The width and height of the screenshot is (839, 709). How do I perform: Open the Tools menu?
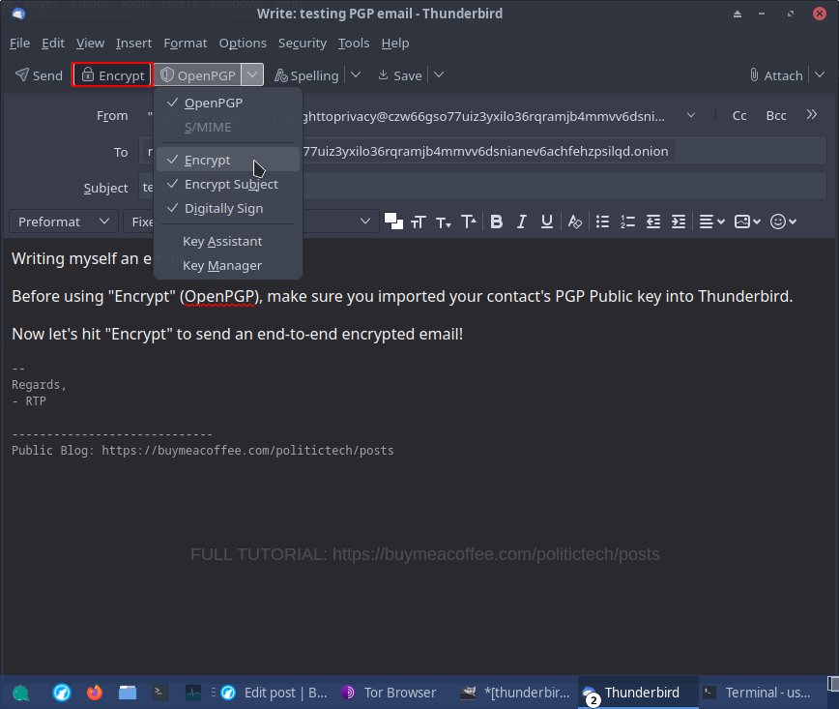coord(354,43)
